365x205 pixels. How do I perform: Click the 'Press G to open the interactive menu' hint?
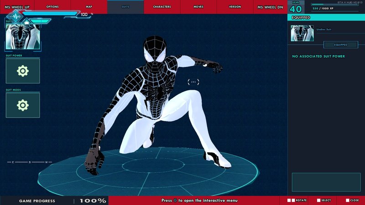[x=199, y=200]
